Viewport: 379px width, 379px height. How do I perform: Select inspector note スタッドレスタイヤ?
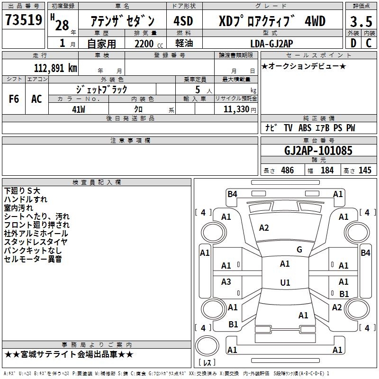[x=36, y=242]
